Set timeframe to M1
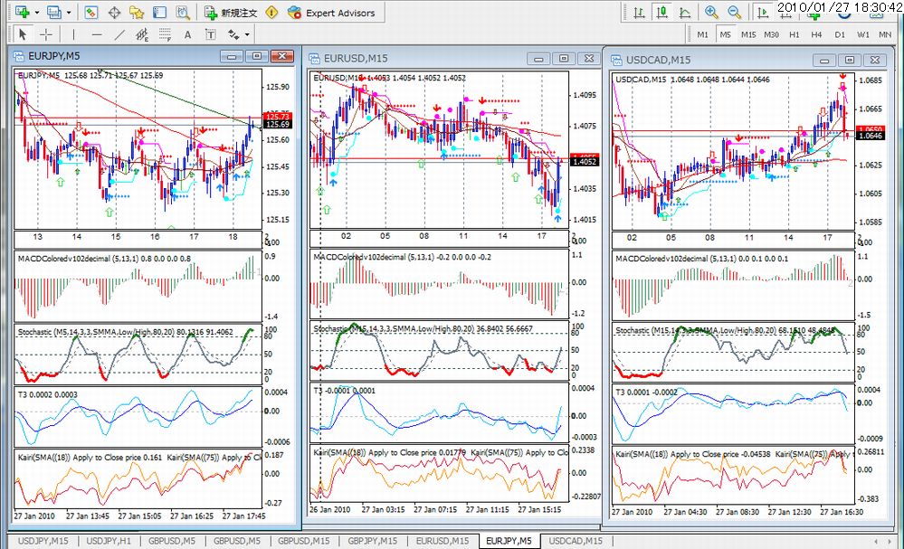 point(702,34)
